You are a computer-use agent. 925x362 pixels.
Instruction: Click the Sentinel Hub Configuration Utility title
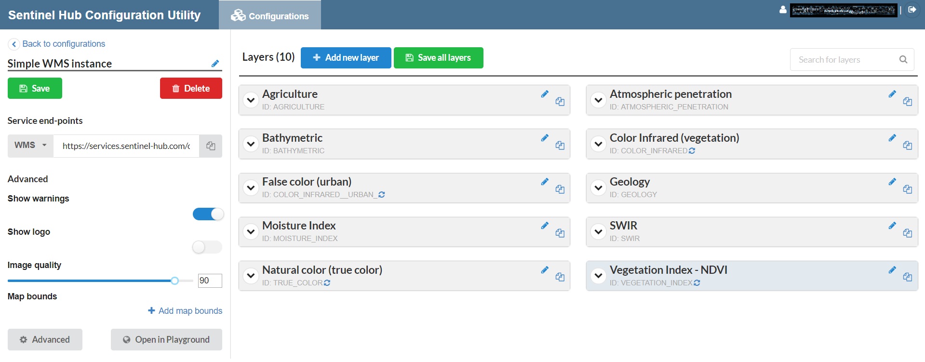(105, 15)
